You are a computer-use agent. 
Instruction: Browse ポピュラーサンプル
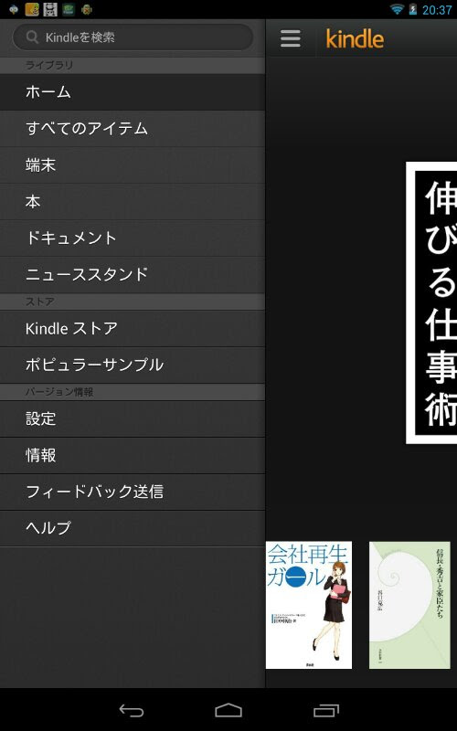[133, 365]
